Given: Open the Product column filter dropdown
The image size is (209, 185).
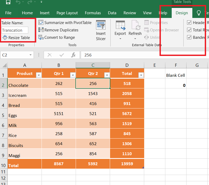Looking at the screenshot, I should coord(39,75).
